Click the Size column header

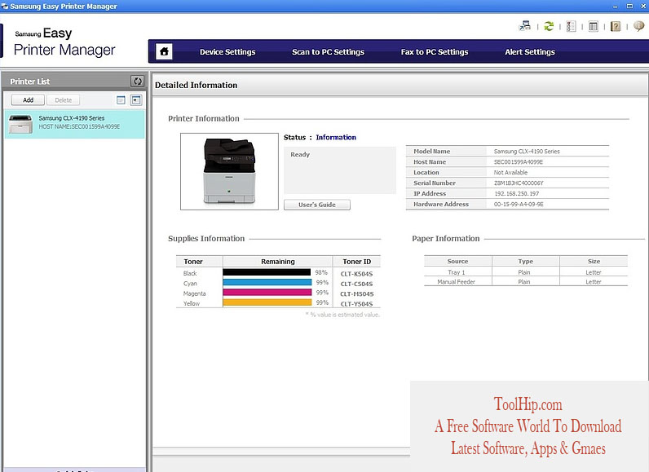(x=594, y=261)
